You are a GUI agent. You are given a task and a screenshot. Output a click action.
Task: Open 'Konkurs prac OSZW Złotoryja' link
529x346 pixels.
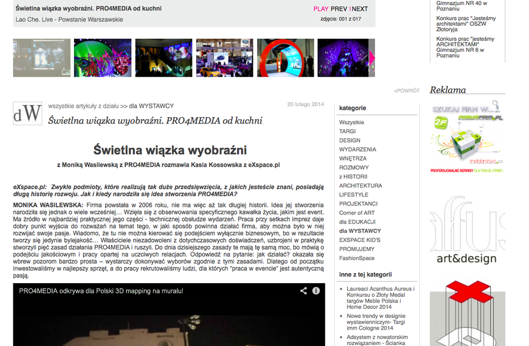(x=466, y=23)
